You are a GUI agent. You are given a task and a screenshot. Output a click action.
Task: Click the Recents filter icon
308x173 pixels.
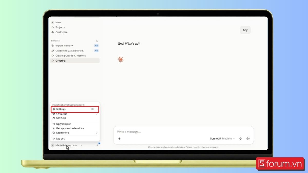(97, 41)
